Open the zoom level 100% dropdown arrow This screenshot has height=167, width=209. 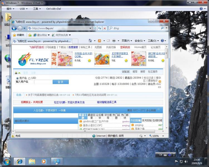[163, 136]
